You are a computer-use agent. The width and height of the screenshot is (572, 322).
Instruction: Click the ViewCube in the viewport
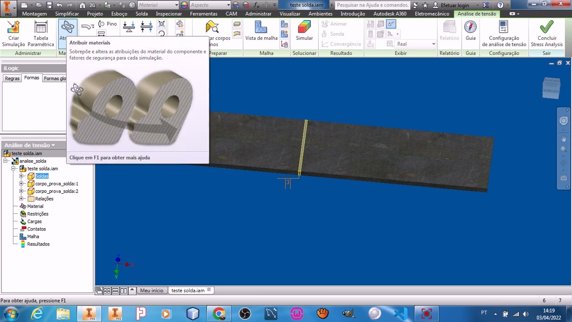(x=551, y=88)
